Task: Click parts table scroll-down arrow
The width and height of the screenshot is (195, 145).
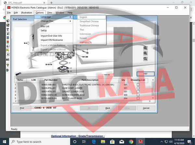Action: (x=153, y=98)
